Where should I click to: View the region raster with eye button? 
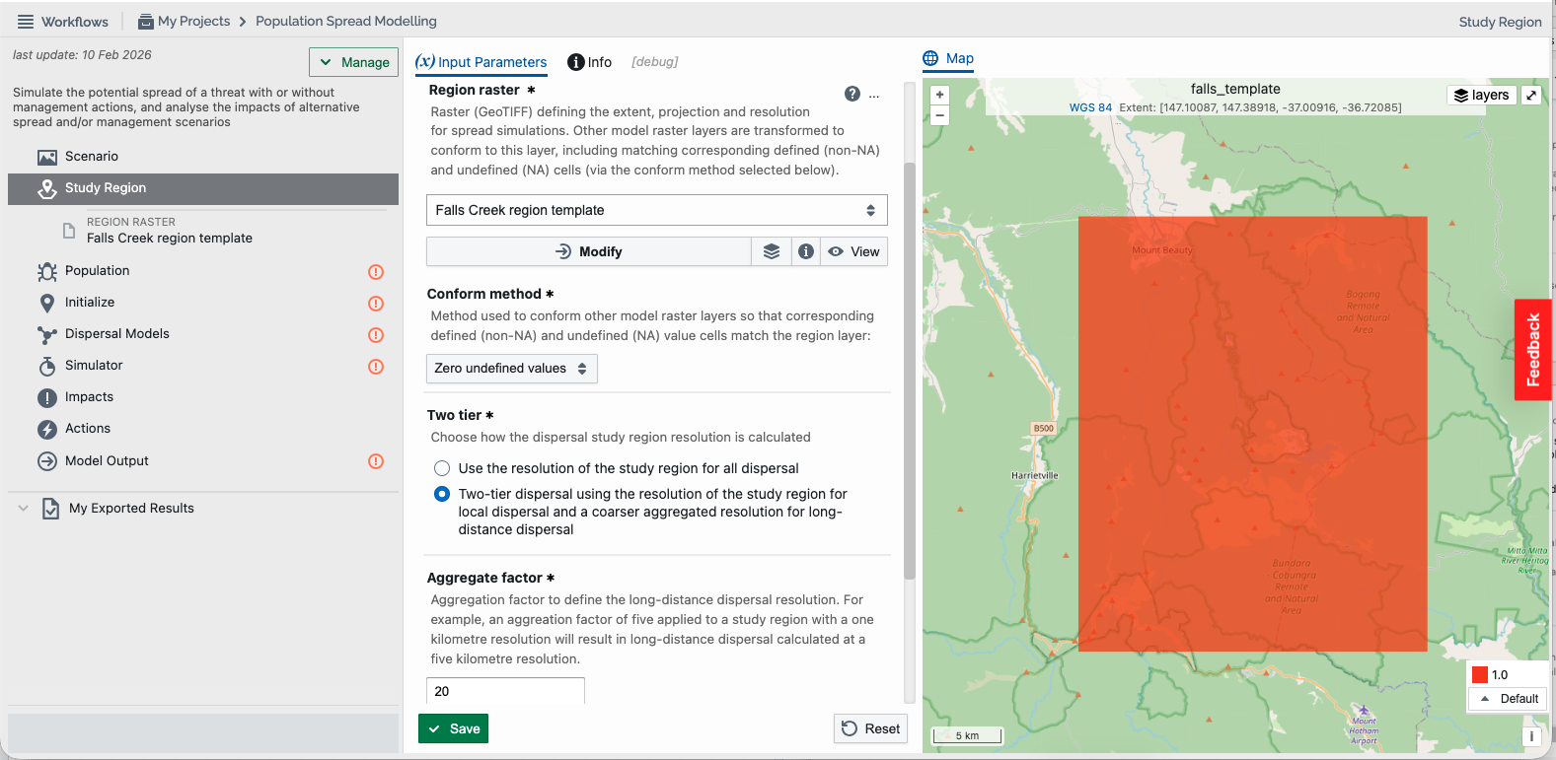click(x=853, y=251)
